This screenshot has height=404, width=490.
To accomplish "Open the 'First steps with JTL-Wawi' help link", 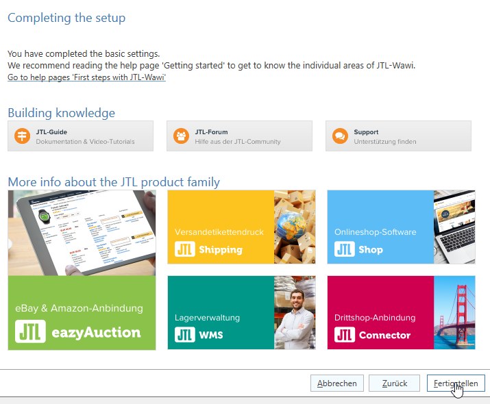I will click(86, 77).
